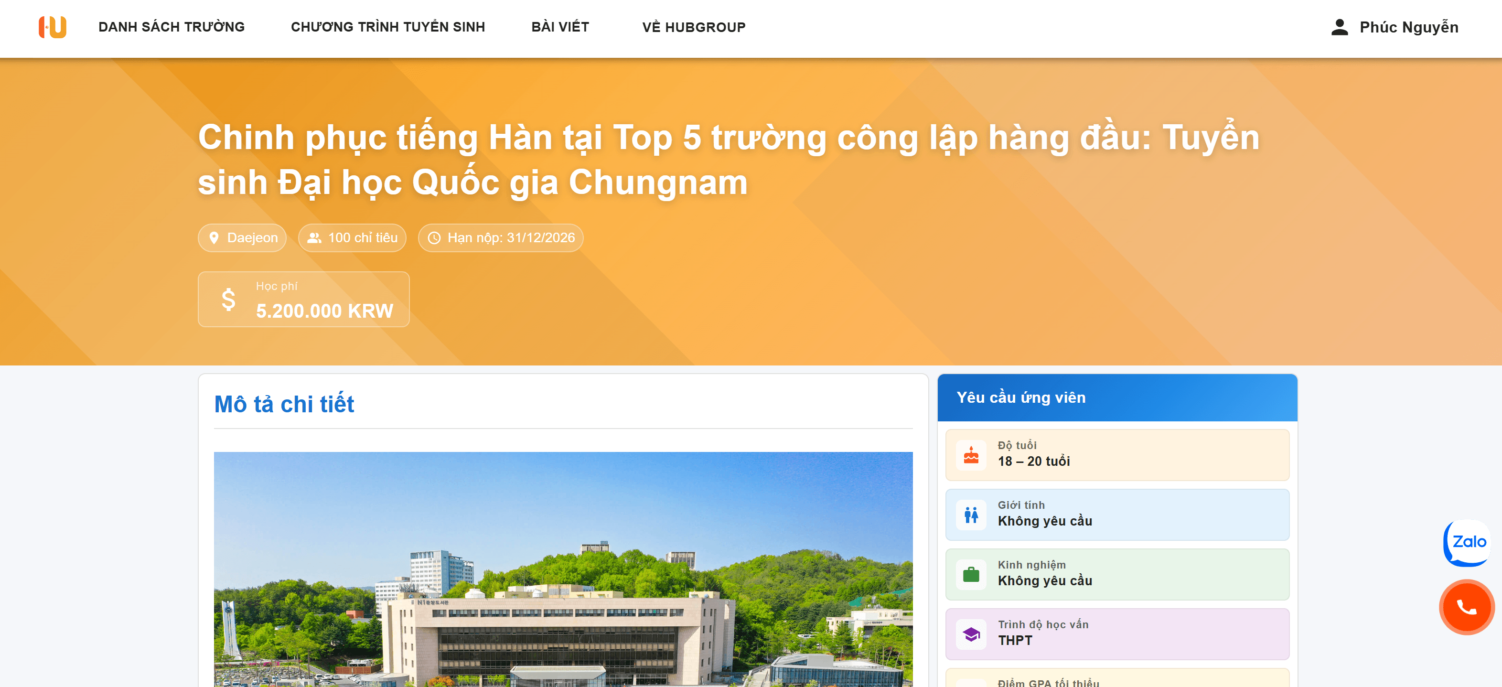1502x687 pixels.
Task: Click the gender icon in Giới tính row
Action: pos(970,515)
